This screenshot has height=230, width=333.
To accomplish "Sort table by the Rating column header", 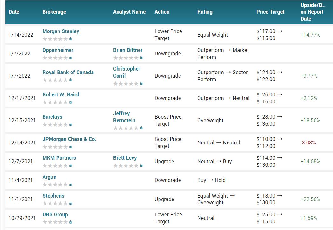I will 205,12.
